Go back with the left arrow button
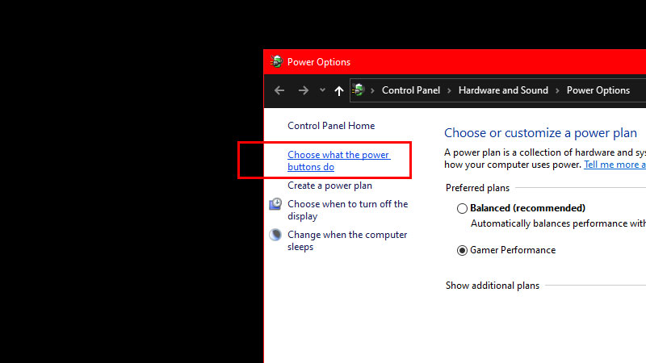 [279, 90]
